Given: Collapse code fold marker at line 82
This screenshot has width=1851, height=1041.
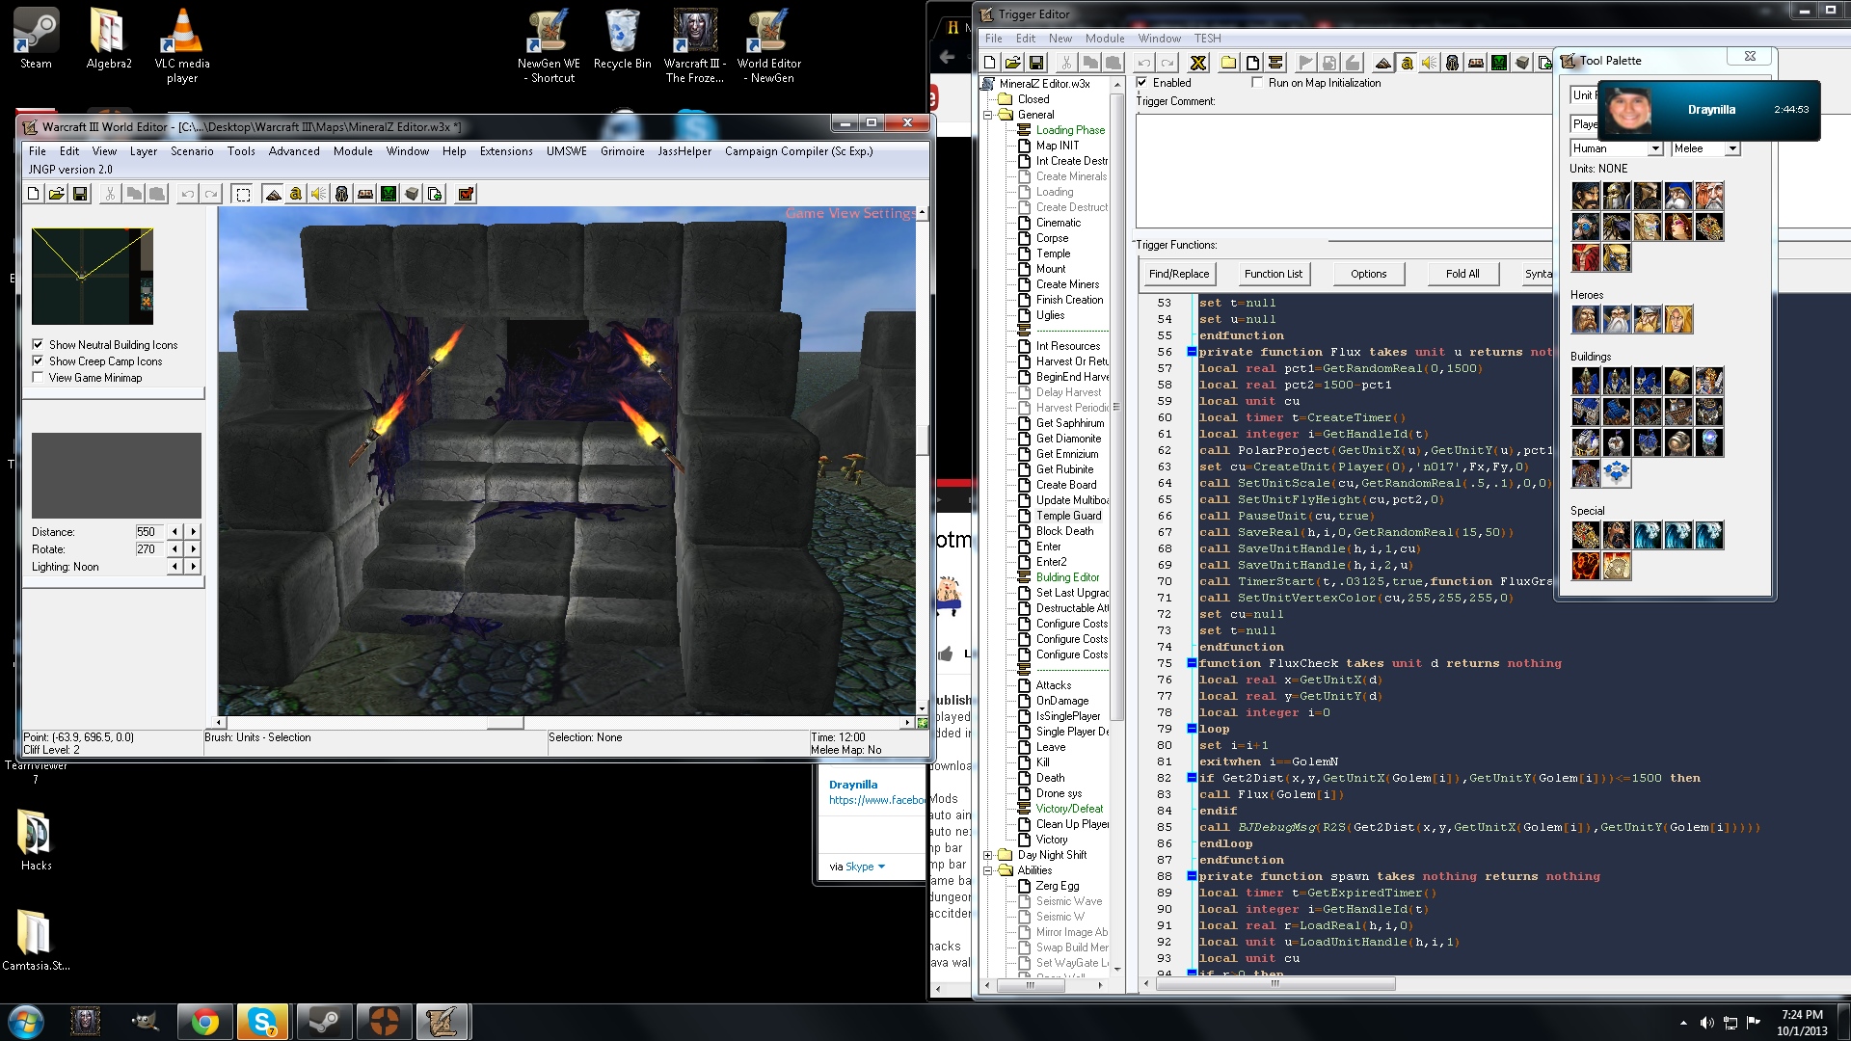Looking at the screenshot, I should click(1192, 778).
